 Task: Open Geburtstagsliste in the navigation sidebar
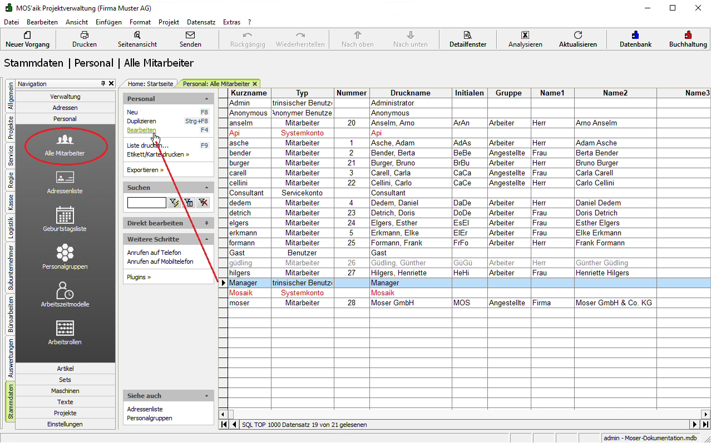pyautogui.click(x=65, y=215)
